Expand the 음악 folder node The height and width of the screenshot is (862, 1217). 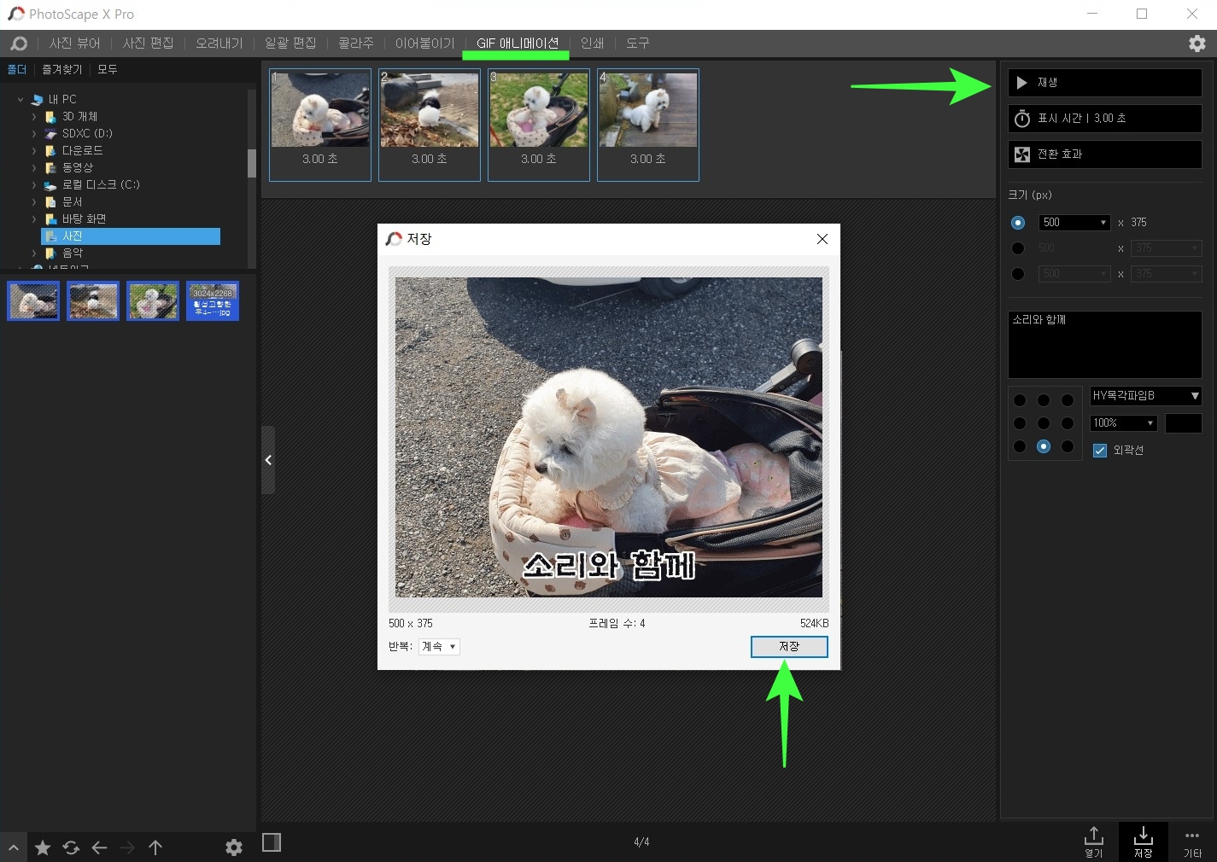pos(34,253)
